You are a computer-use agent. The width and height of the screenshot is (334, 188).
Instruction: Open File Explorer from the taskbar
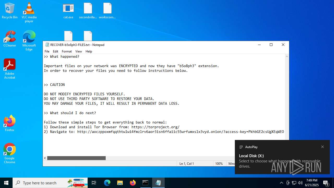point(120,183)
